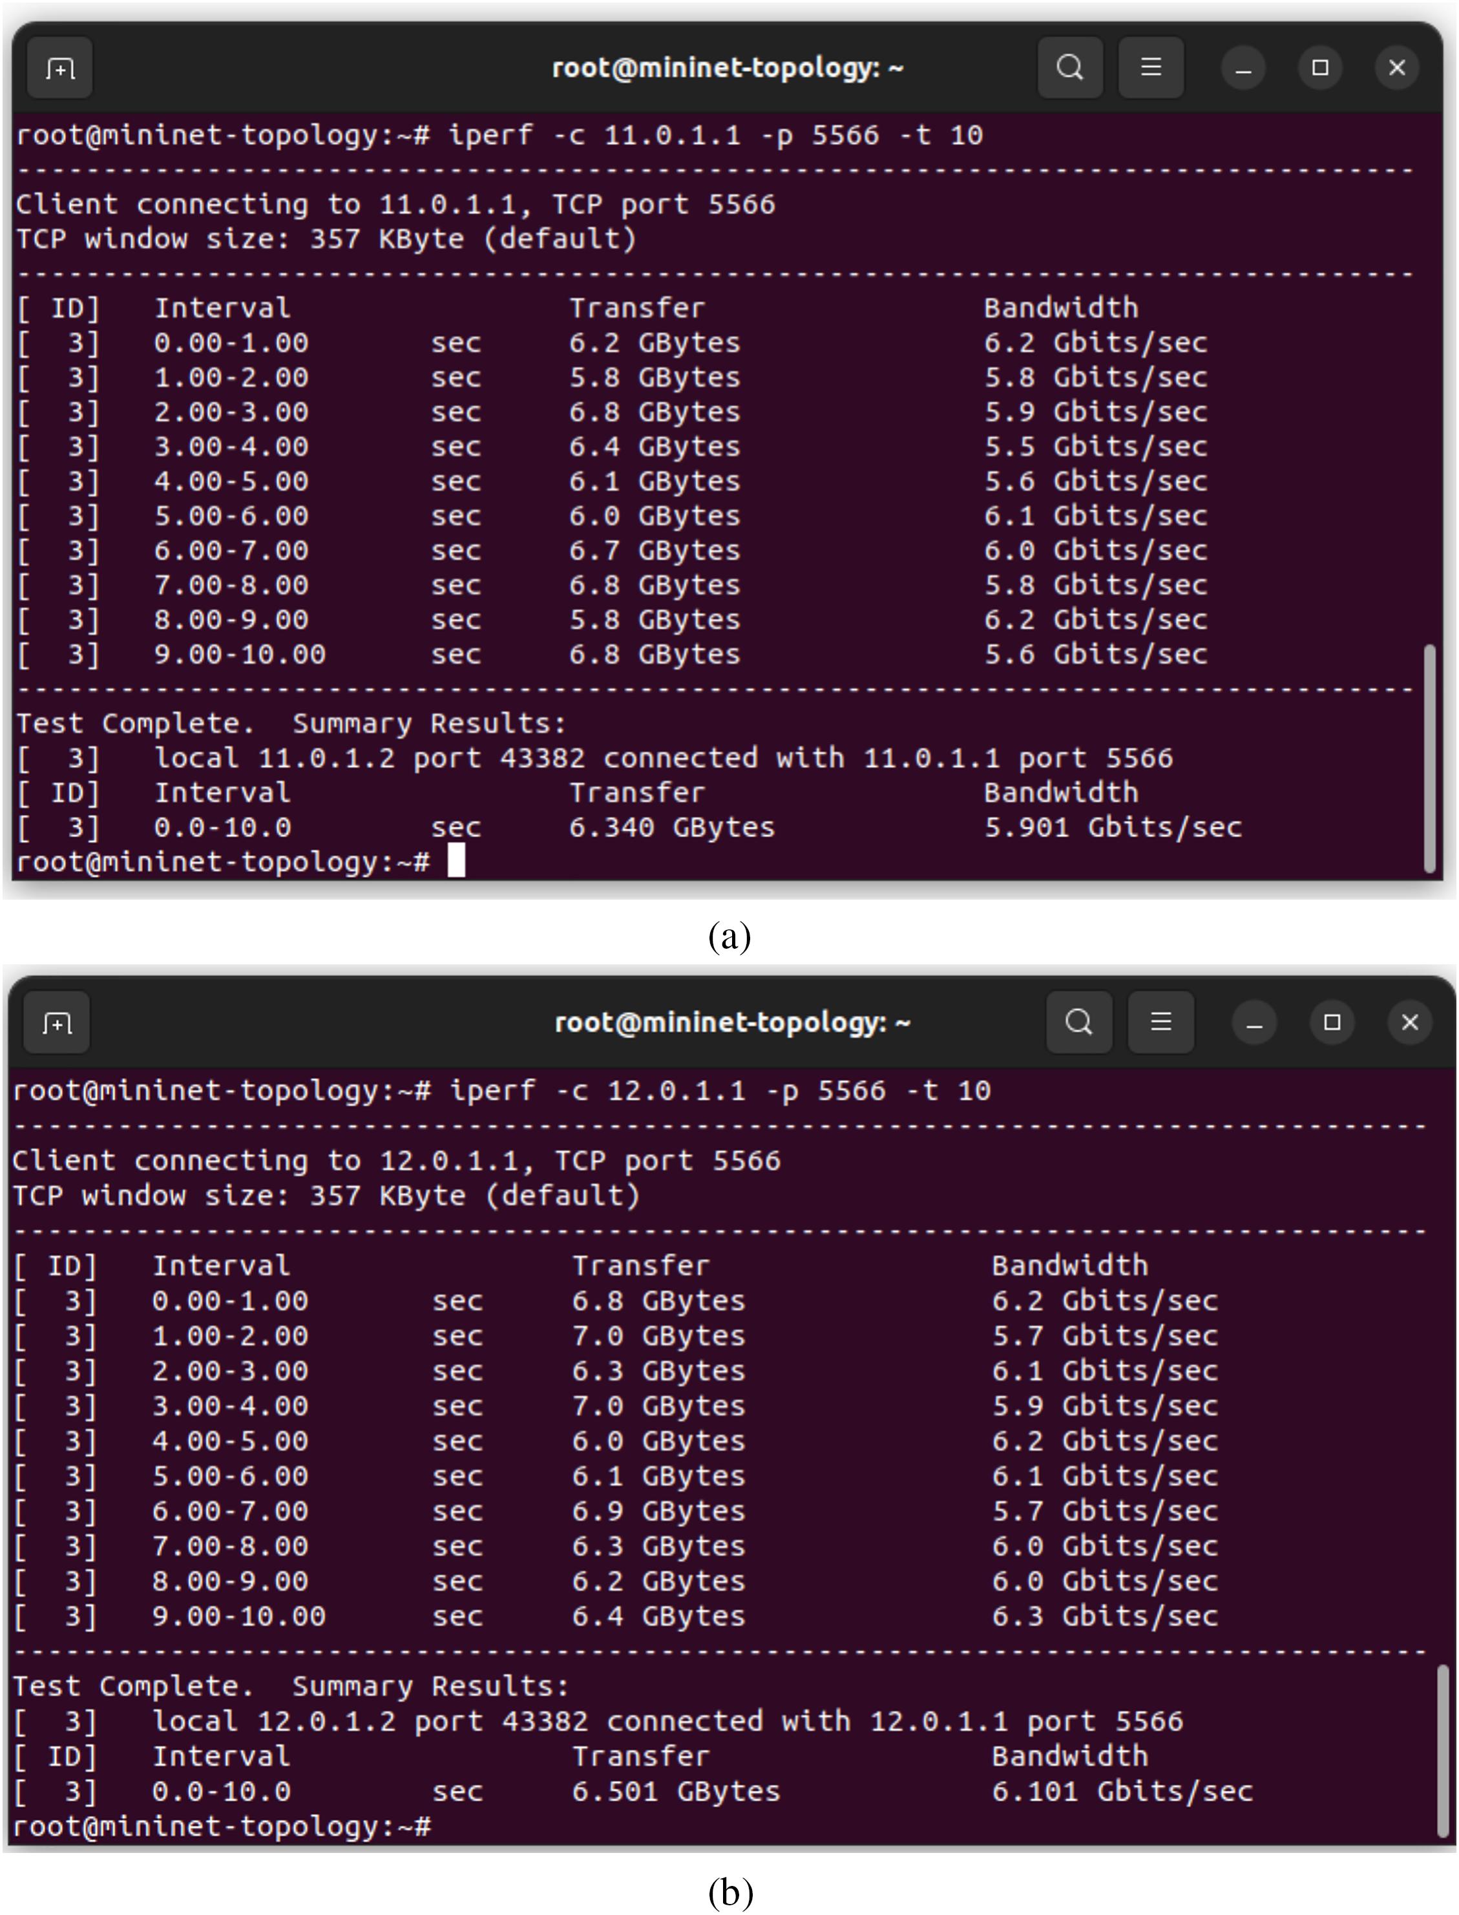The image size is (1459, 1915).
Task: Click the prompt cursor block in 11.0.1.1 terminal
Action: 456,862
